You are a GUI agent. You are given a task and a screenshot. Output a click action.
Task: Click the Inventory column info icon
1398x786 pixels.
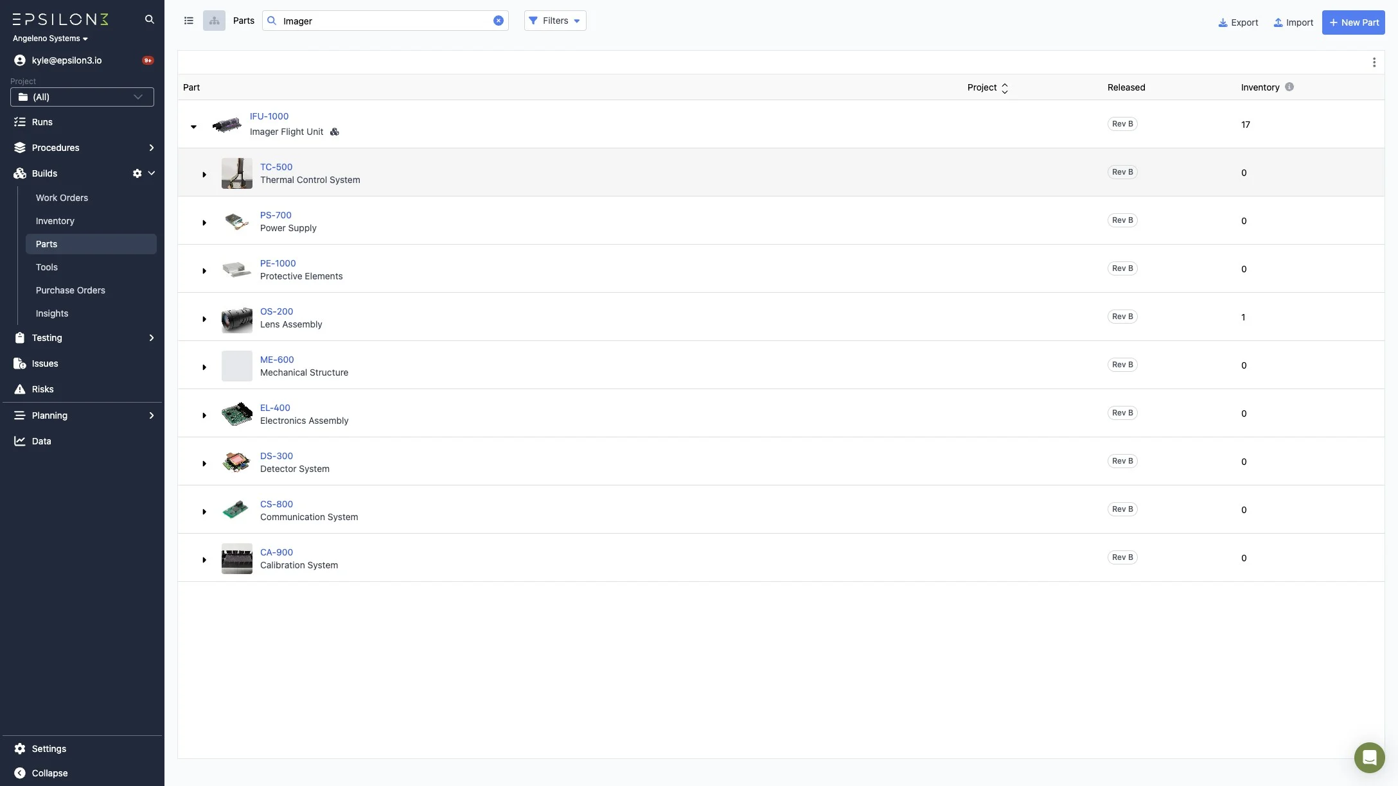[1289, 87]
